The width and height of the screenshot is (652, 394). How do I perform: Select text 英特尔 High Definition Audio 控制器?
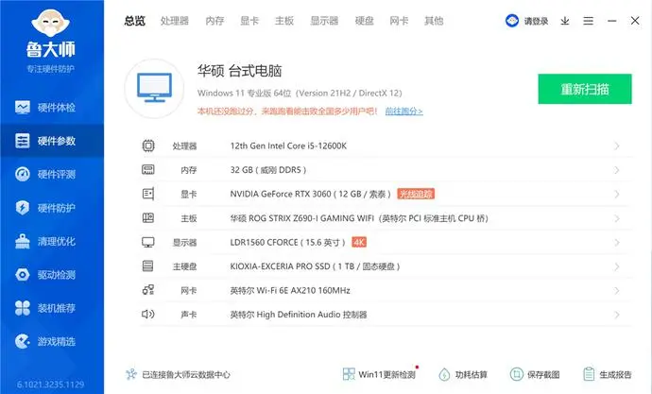[299, 315]
